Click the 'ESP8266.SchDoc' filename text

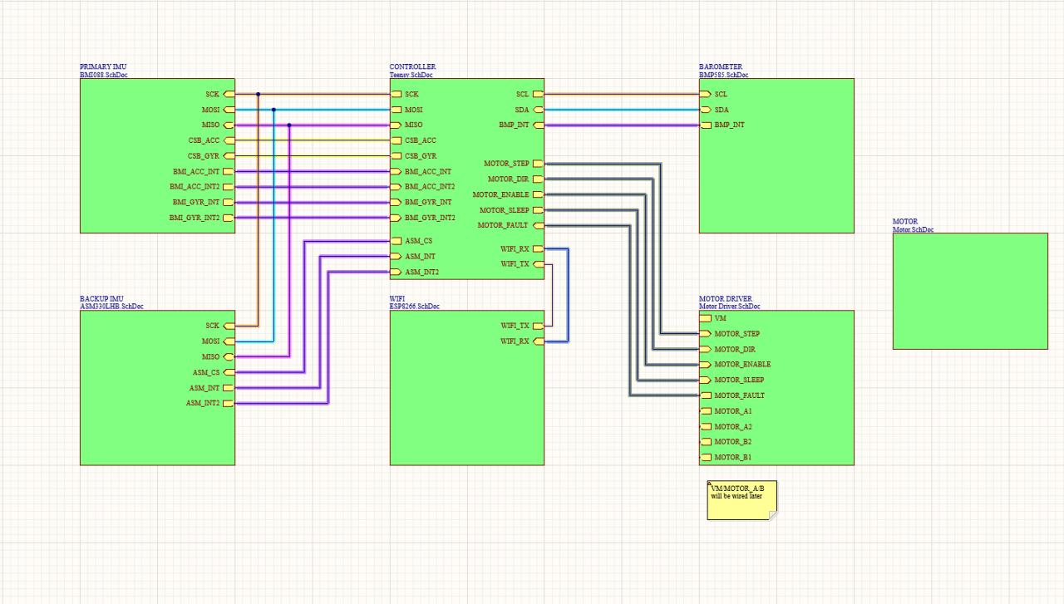click(415, 307)
